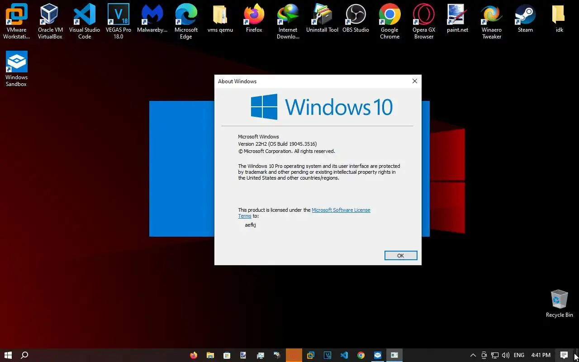
Task: Open VEGAS Pro from the taskbar
Action: [x=327, y=355]
